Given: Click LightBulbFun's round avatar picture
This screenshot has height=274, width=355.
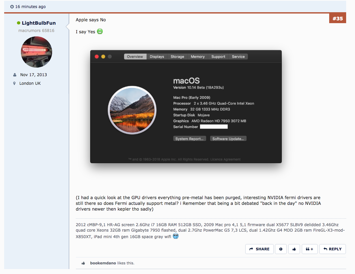Looking at the screenshot, I should coord(36,52).
